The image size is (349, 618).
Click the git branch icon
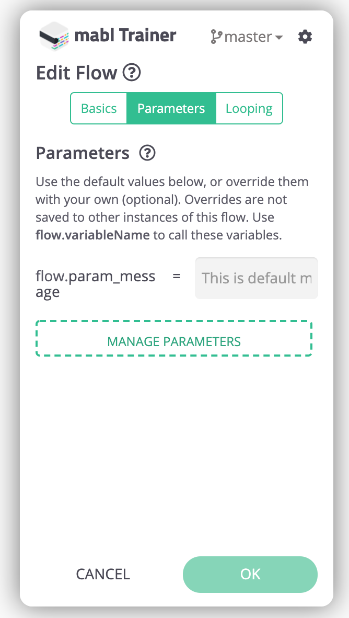coord(216,37)
